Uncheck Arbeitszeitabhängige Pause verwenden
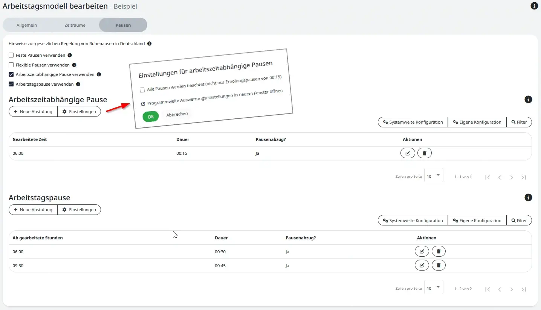The width and height of the screenshot is (541, 310). (11, 74)
